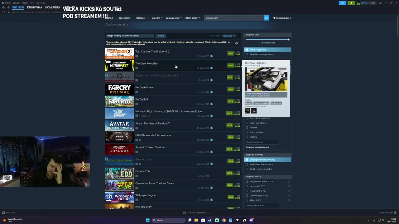This screenshot has width=399, height=224.
Task: Open Assassin's Creed Shadows listing
Action: pyautogui.click(x=173, y=149)
